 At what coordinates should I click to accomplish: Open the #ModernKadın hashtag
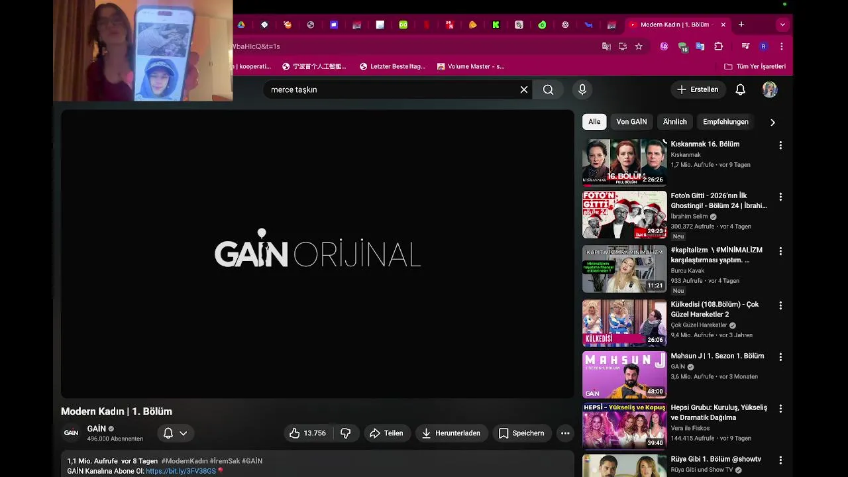click(x=184, y=461)
